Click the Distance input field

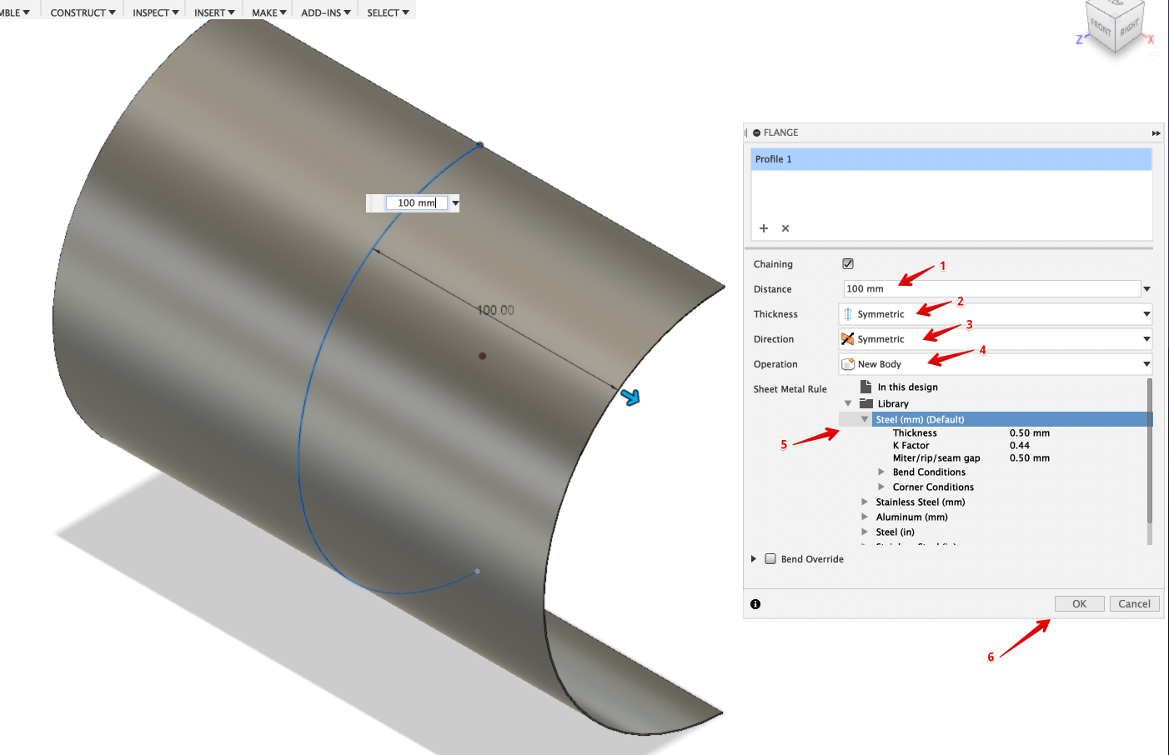click(x=992, y=289)
